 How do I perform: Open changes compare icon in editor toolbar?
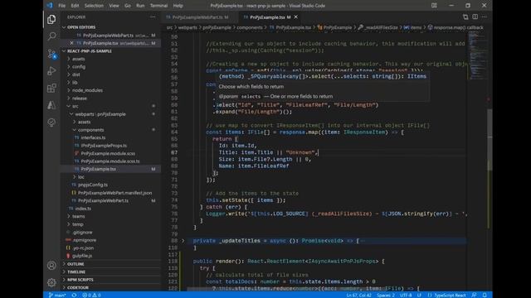pyautogui.click(x=465, y=17)
